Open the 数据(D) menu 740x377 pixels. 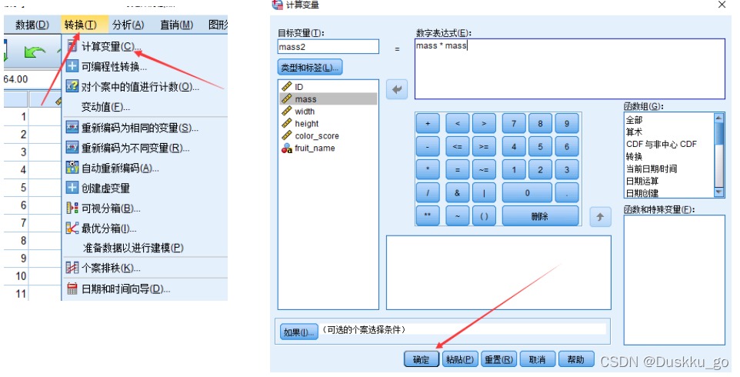pos(32,25)
